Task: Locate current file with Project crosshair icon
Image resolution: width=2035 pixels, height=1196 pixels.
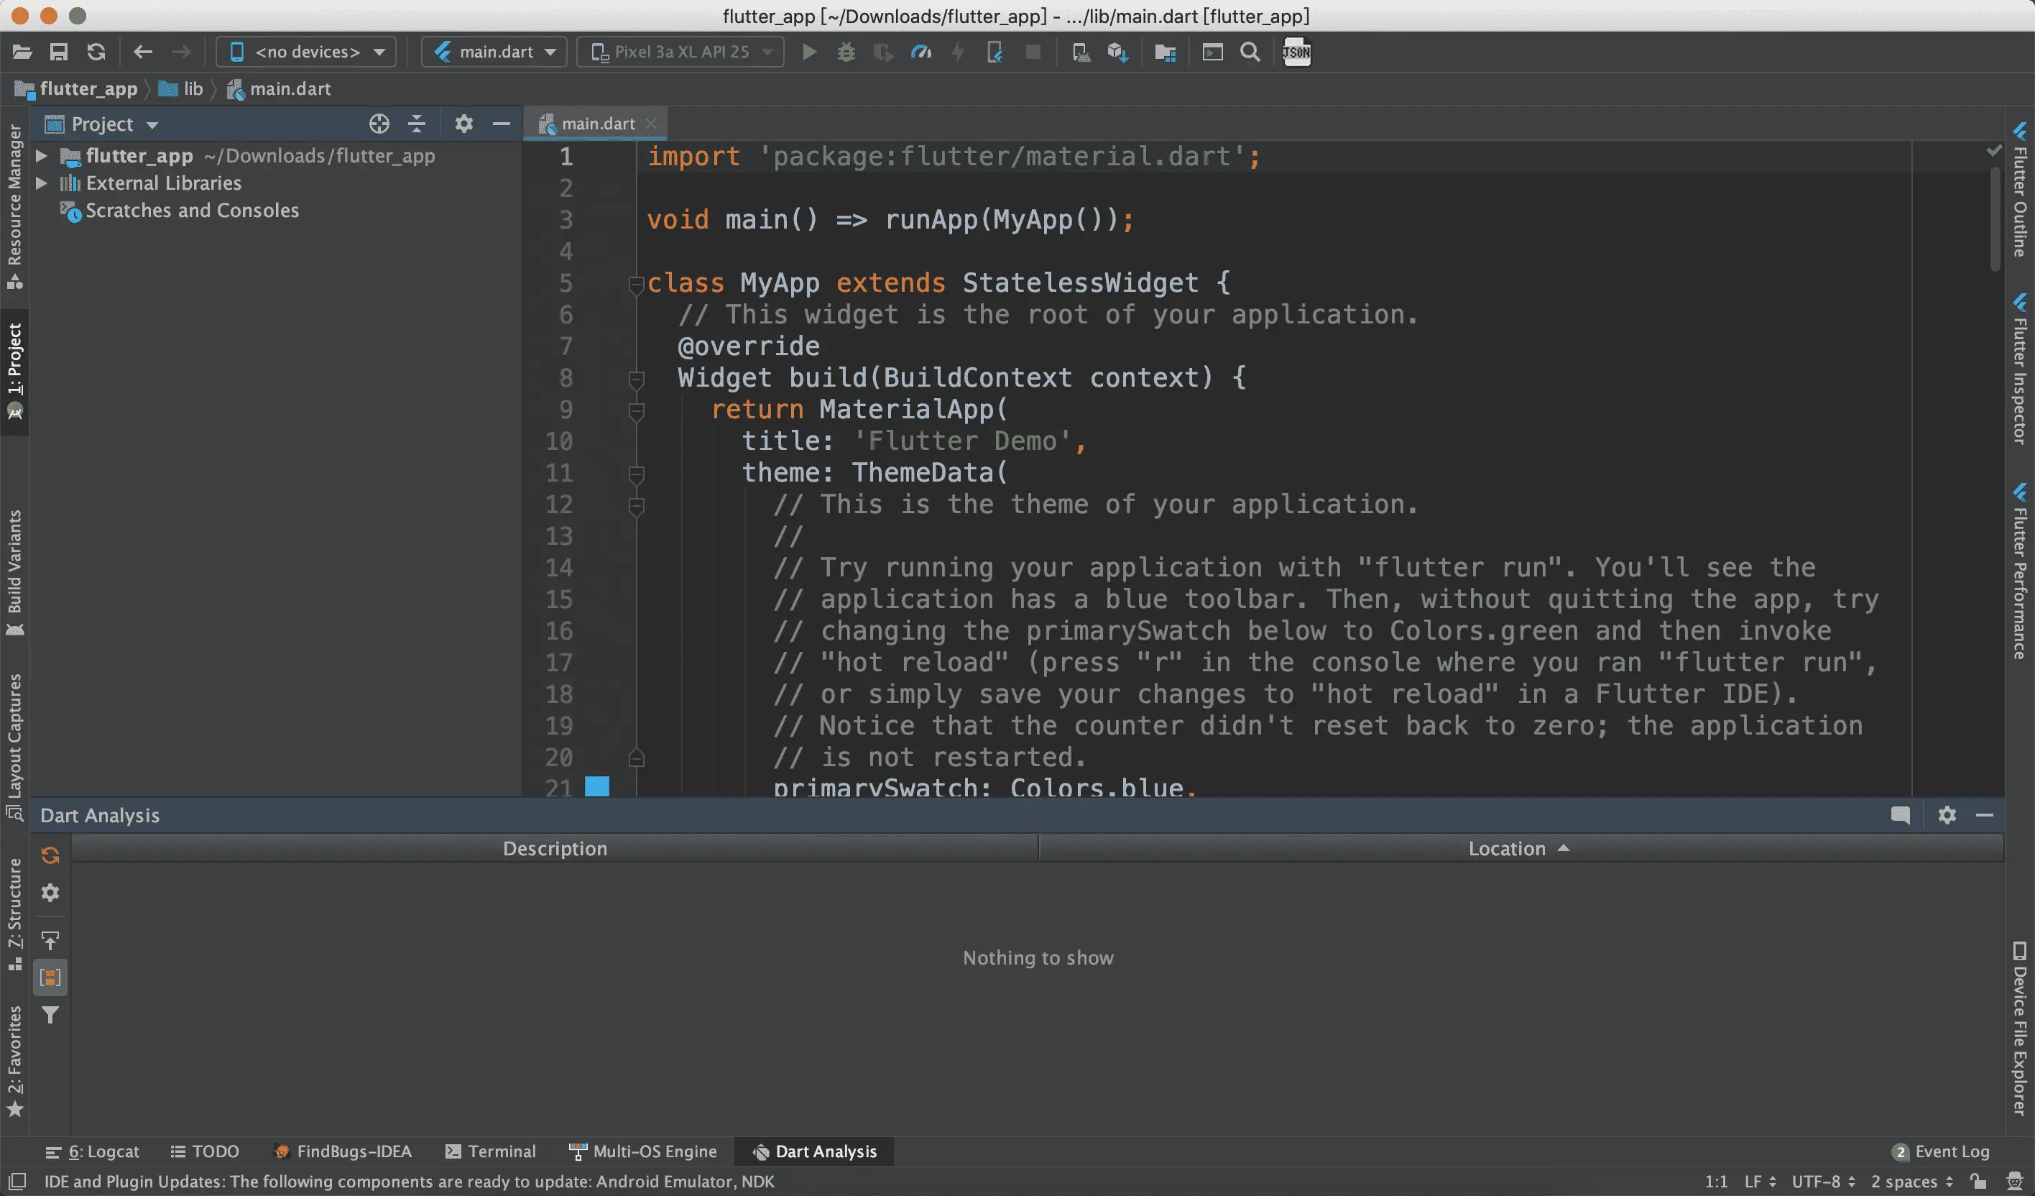Action: [x=379, y=124]
